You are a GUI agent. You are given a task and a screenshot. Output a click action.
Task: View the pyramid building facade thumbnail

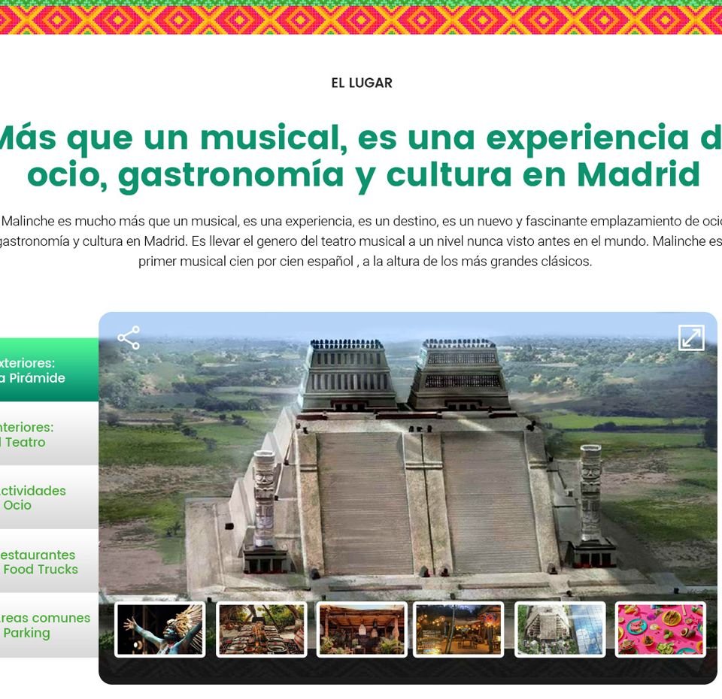point(560,630)
